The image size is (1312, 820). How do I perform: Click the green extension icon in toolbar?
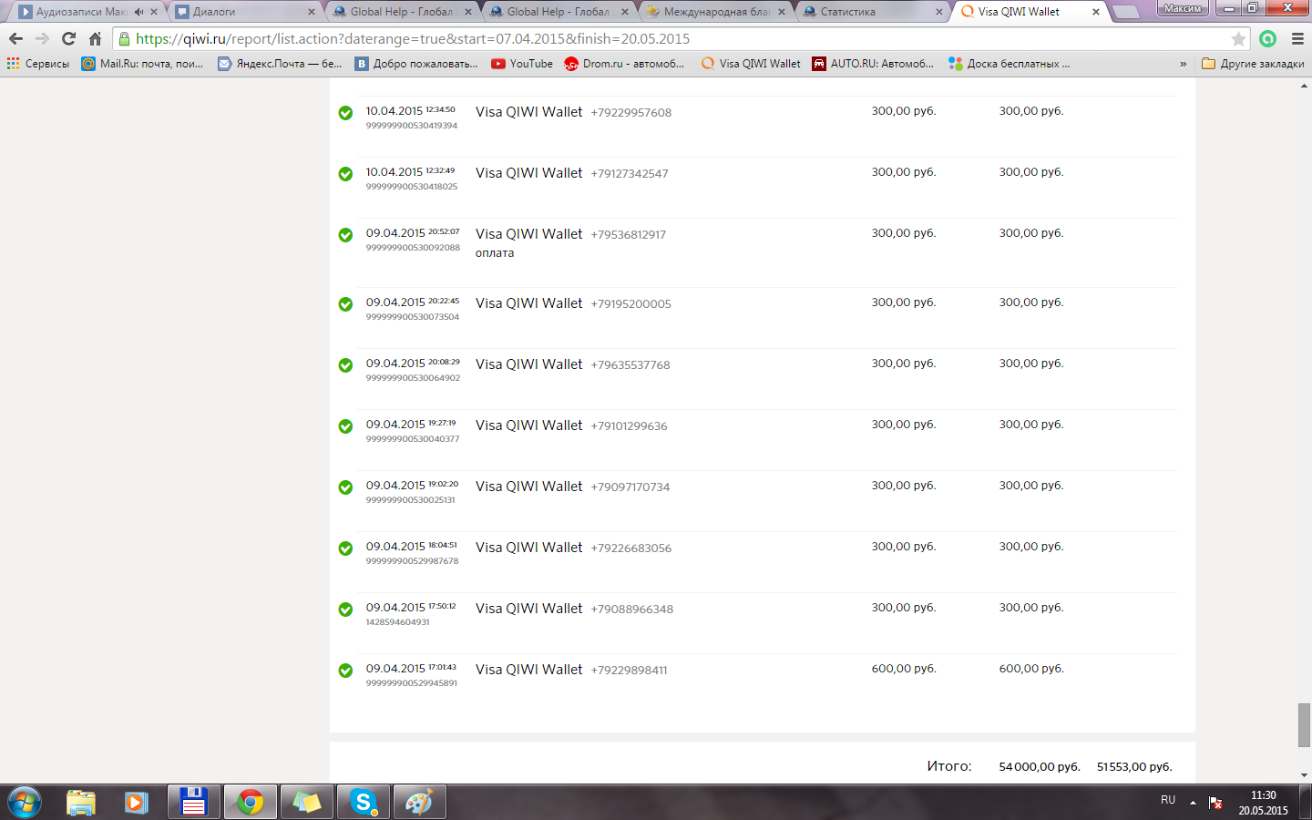pos(1267,39)
